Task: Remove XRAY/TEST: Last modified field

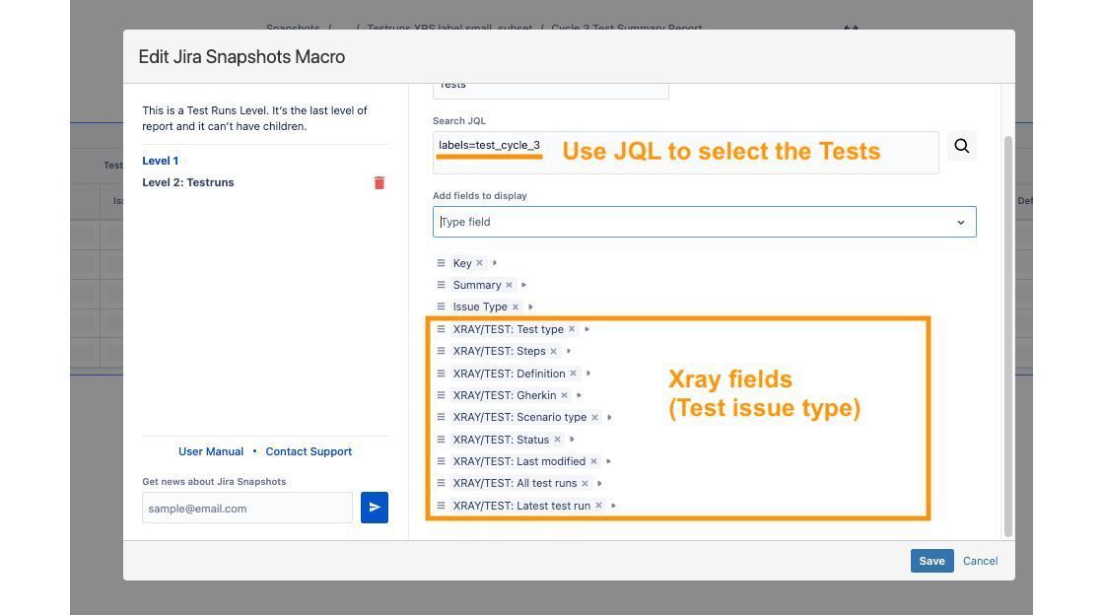Action: (593, 461)
